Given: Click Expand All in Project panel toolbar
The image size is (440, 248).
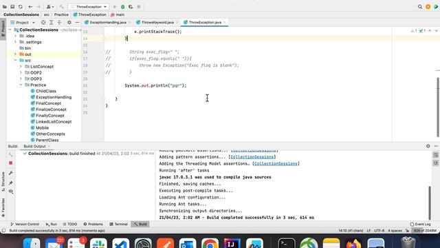Looking at the screenshot, I should pyautogui.click(x=52, y=23).
